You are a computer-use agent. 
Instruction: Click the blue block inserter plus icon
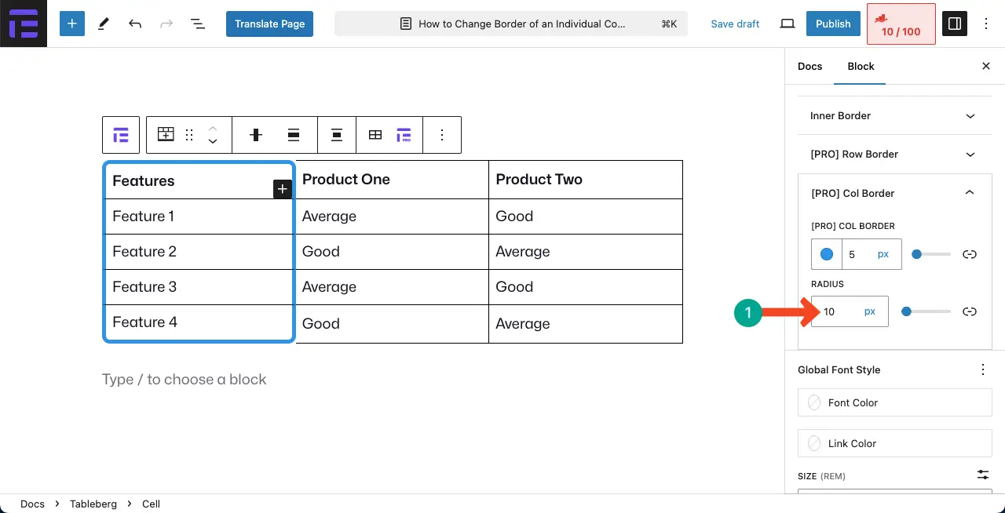71,24
